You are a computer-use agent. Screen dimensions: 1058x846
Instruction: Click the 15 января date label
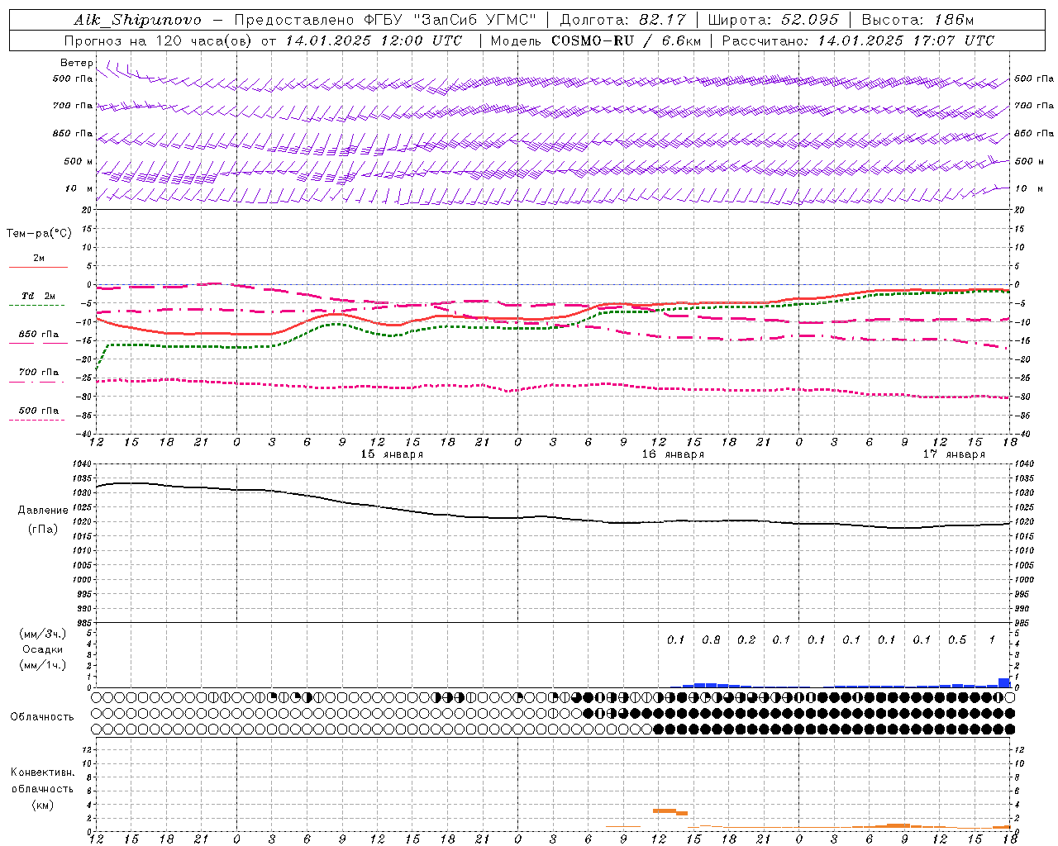(392, 454)
